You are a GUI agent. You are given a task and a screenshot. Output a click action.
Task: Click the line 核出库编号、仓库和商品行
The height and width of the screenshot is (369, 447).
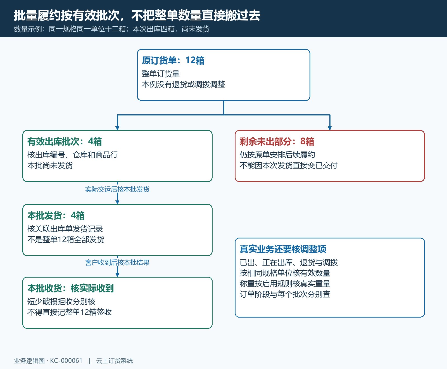coord(73,155)
